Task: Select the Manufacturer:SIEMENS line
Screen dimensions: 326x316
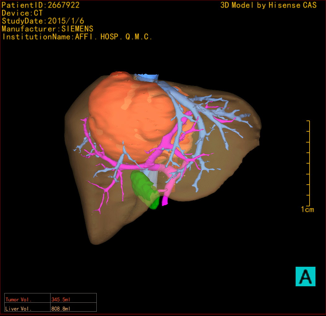Action: [47, 29]
